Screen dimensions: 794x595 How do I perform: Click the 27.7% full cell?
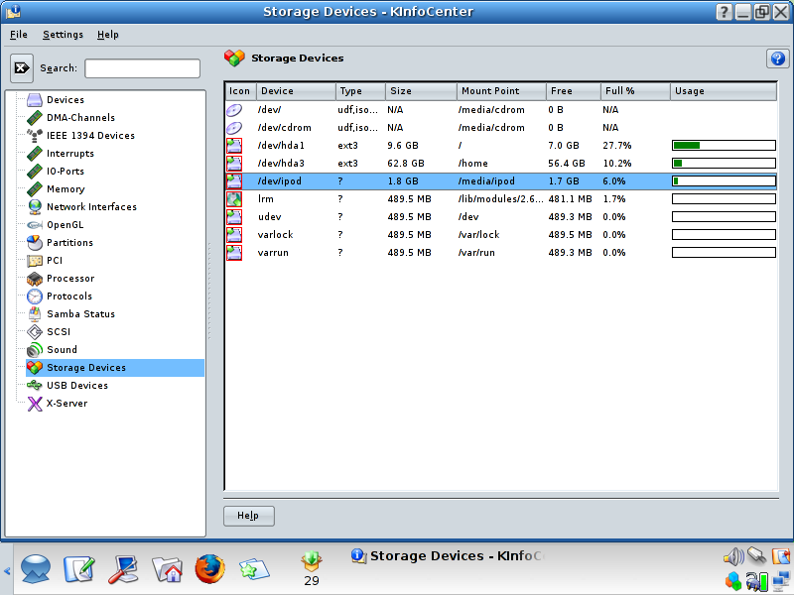point(617,146)
